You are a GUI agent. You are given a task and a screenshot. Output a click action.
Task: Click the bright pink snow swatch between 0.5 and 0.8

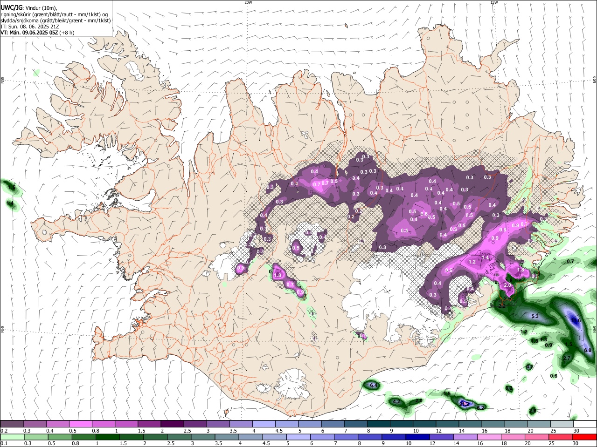pyautogui.click(x=81, y=424)
